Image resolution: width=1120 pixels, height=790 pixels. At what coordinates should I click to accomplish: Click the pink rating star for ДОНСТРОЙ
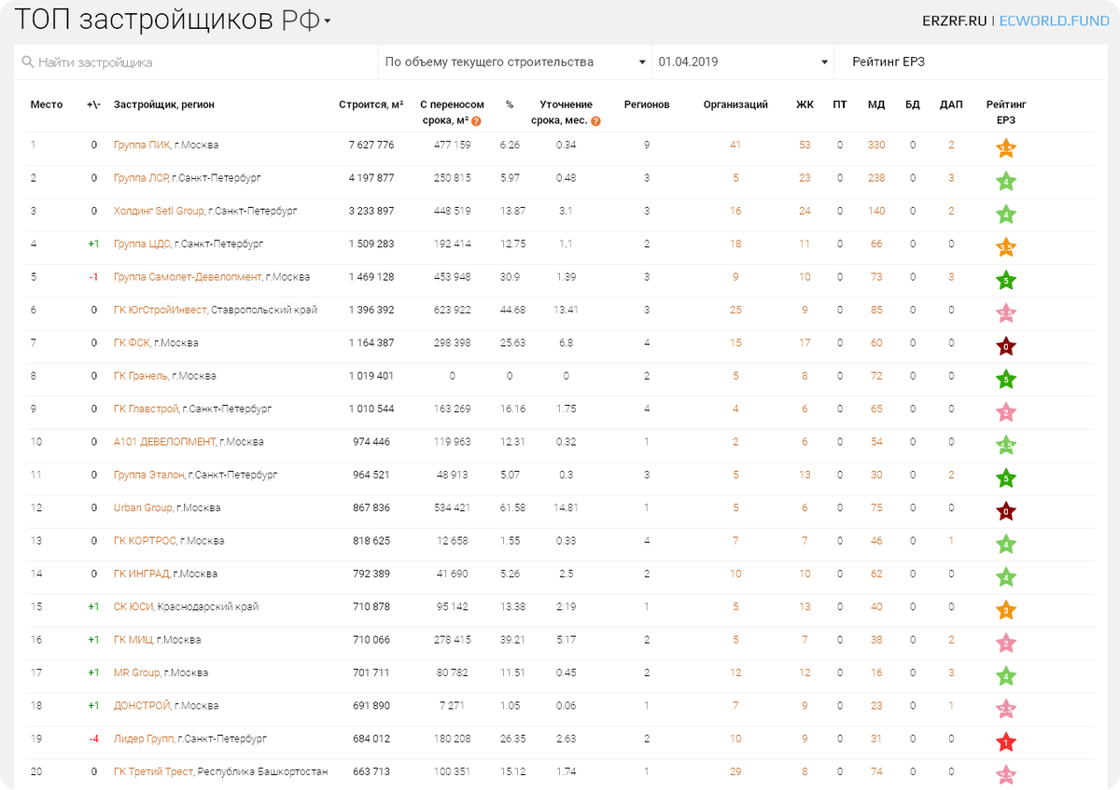[1006, 710]
